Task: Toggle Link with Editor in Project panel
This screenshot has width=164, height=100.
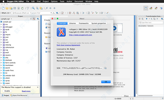Action: pos(34,19)
